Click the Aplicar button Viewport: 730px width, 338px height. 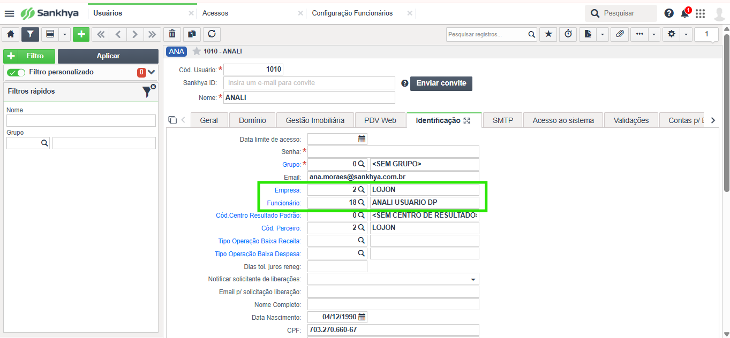[108, 56]
